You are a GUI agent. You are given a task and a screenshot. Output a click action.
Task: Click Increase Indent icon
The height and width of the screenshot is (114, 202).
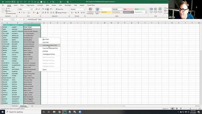tap(53, 13)
